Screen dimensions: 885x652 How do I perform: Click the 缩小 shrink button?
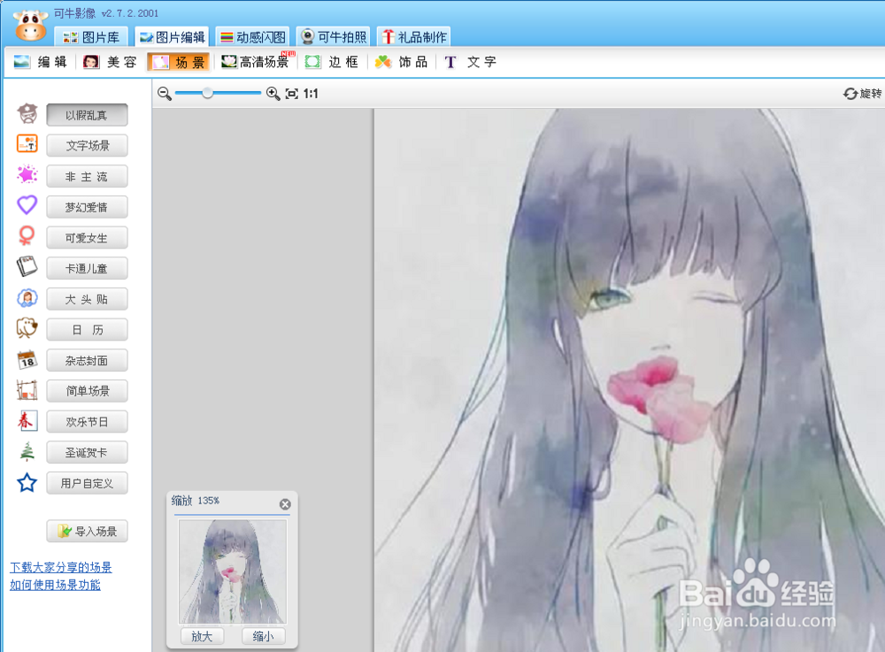click(x=263, y=636)
